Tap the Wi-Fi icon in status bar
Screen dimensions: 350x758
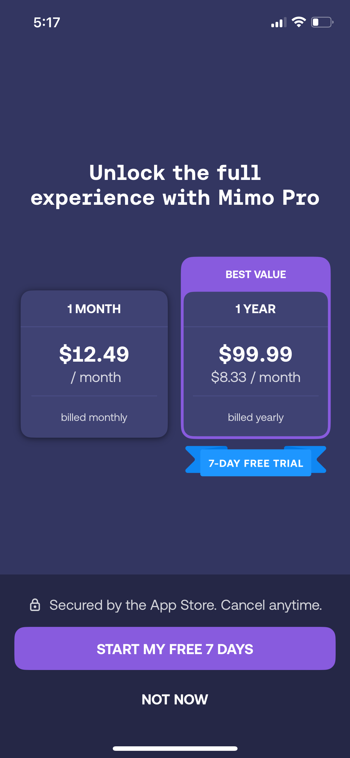(299, 22)
